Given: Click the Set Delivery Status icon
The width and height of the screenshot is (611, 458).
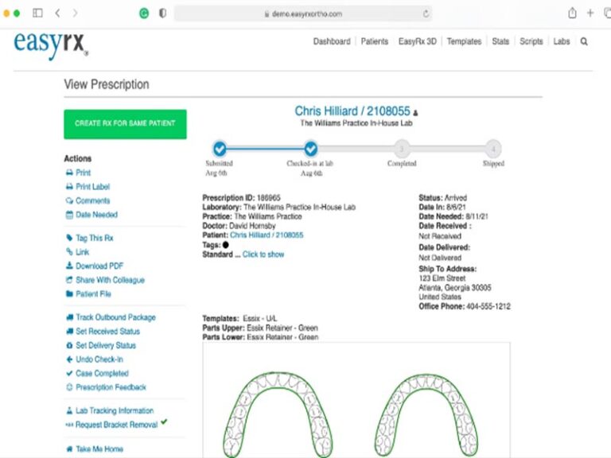Looking at the screenshot, I should click(69, 345).
